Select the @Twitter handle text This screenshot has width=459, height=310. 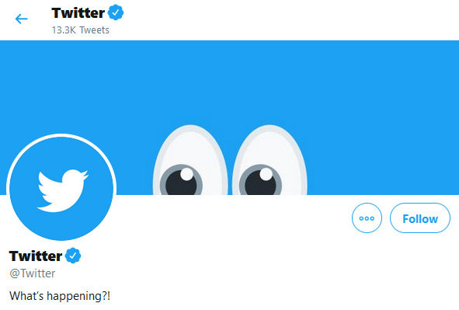point(33,273)
